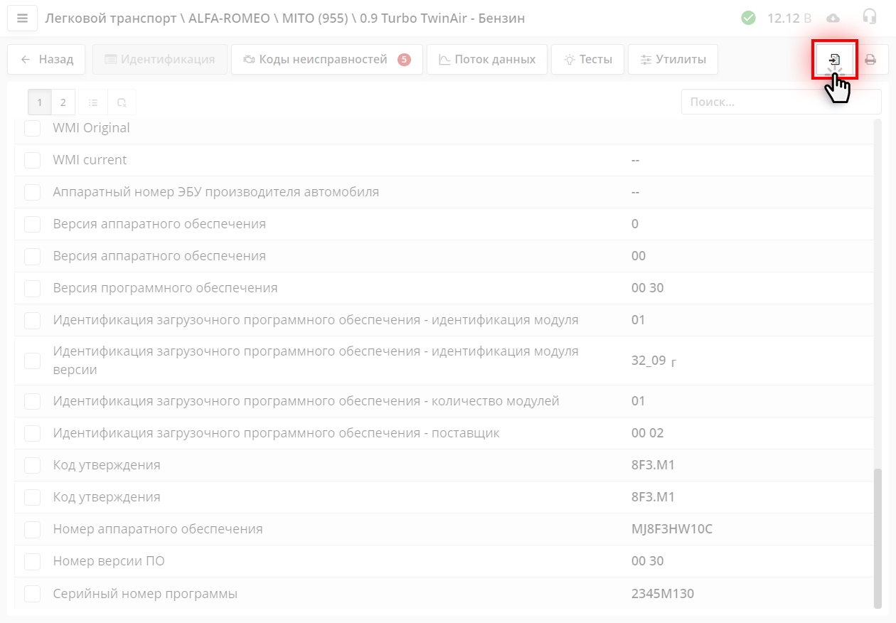Check the Номер аппаратного обеспечения checkbox
This screenshot has height=623, width=896.
point(32,529)
